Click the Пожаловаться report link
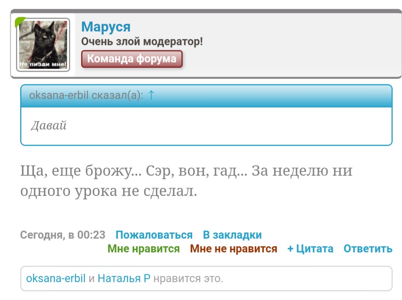Screen dimensions: 402x300 [154, 235]
